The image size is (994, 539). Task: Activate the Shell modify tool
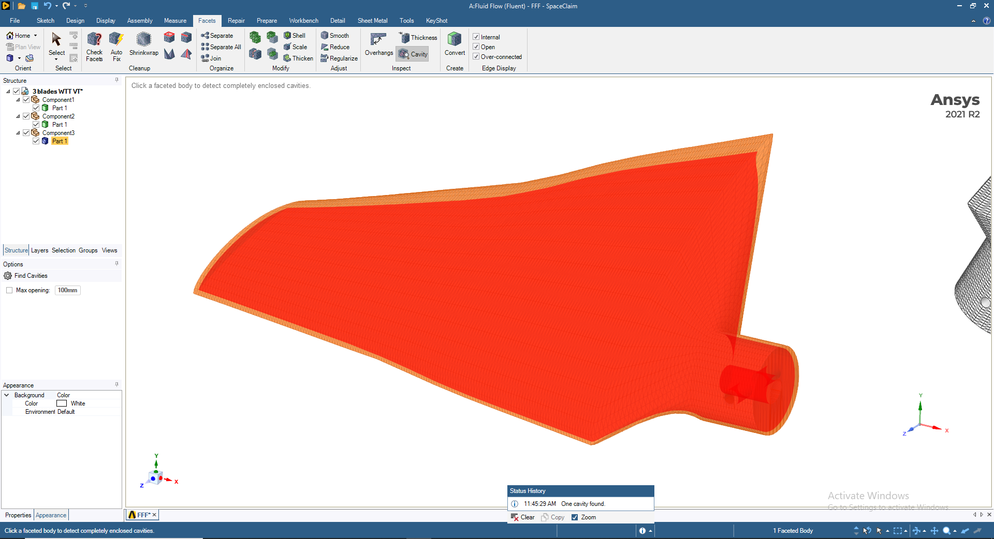[295, 36]
